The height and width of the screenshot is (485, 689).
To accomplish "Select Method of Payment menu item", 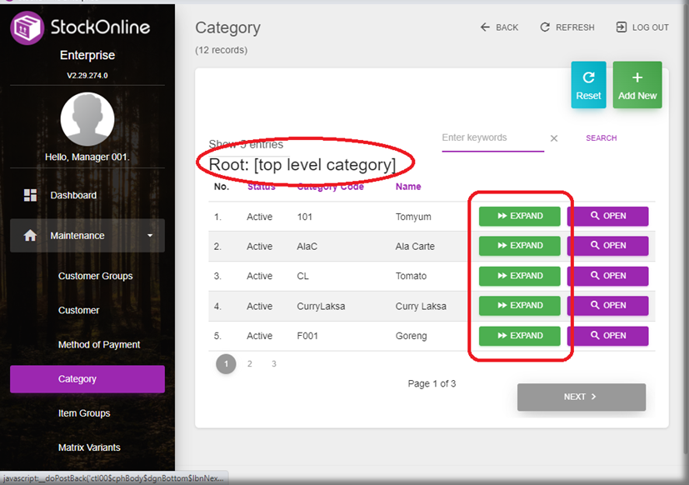I will [98, 344].
